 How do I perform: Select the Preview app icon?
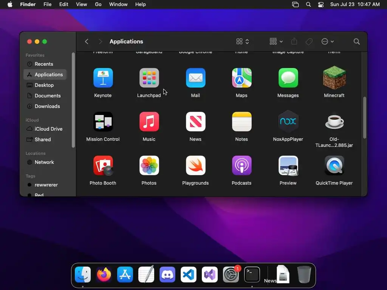[288, 165]
